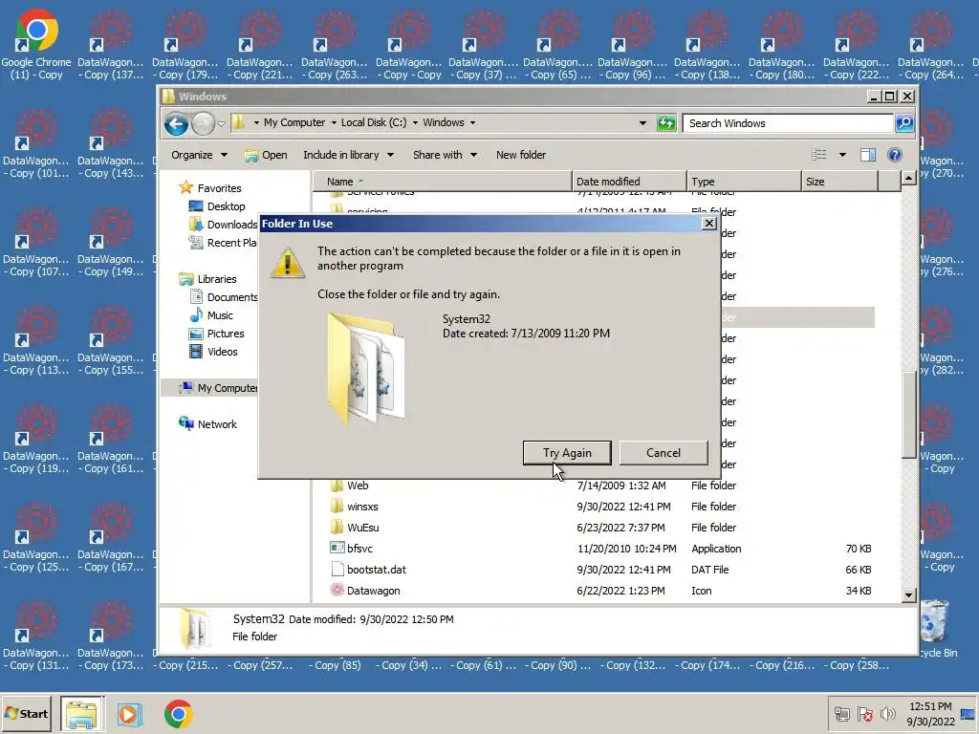Open recent locations dropdown arrow
The image size is (979, 734).
tap(221, 123)
